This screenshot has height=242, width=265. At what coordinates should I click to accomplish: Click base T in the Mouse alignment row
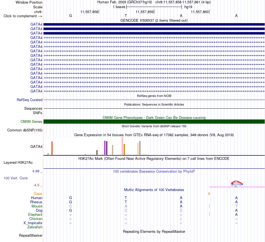[237, 206]
